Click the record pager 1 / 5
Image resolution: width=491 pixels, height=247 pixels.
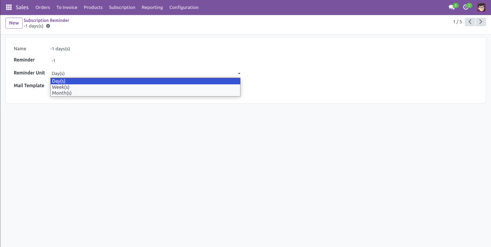[x=457, y=22]
